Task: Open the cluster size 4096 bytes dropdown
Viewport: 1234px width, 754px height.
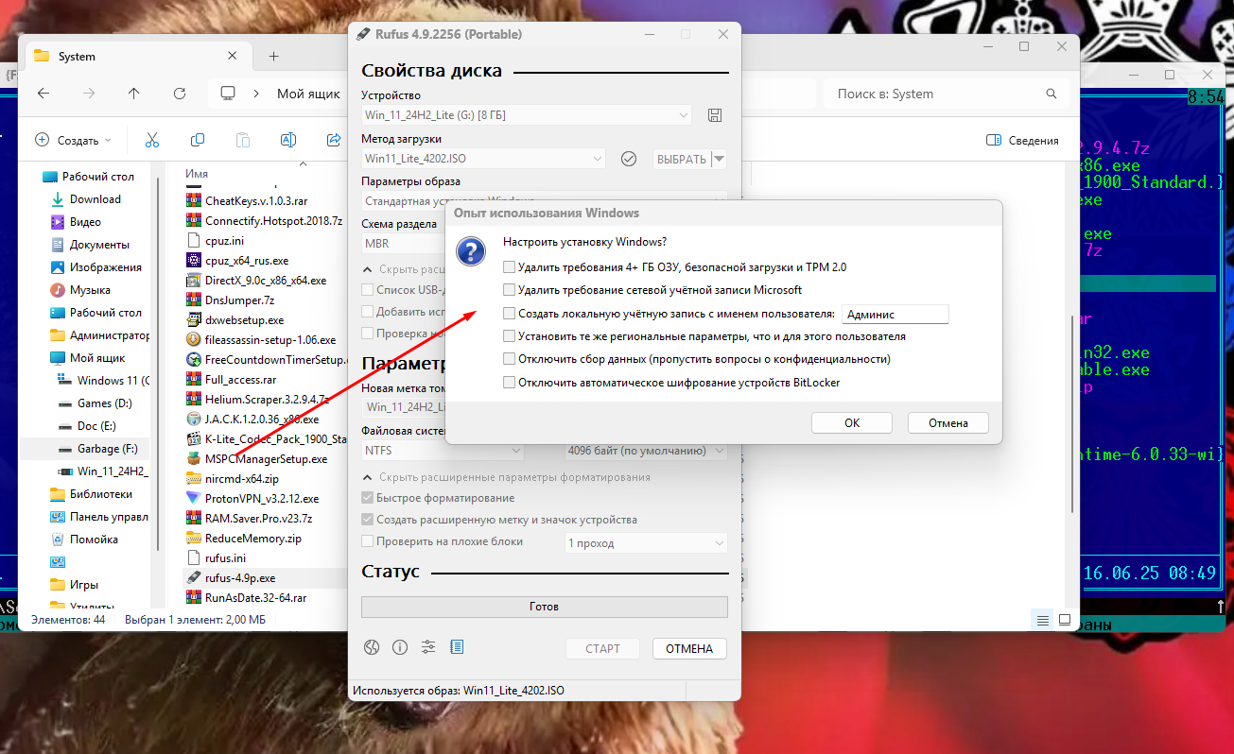Action: click(x=646, y=451)
